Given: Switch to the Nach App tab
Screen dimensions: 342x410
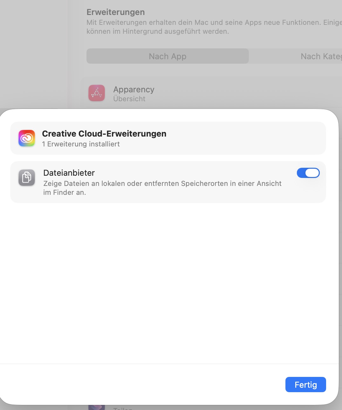Looking at the screenshot, I should point(168,56).
